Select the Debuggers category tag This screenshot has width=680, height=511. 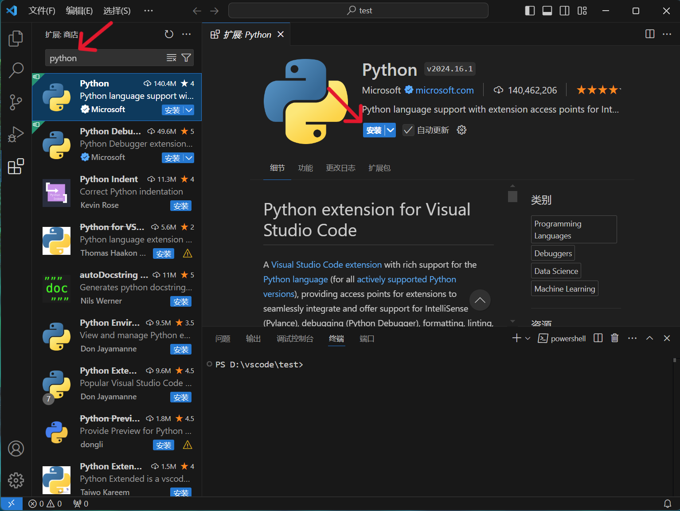553,253
